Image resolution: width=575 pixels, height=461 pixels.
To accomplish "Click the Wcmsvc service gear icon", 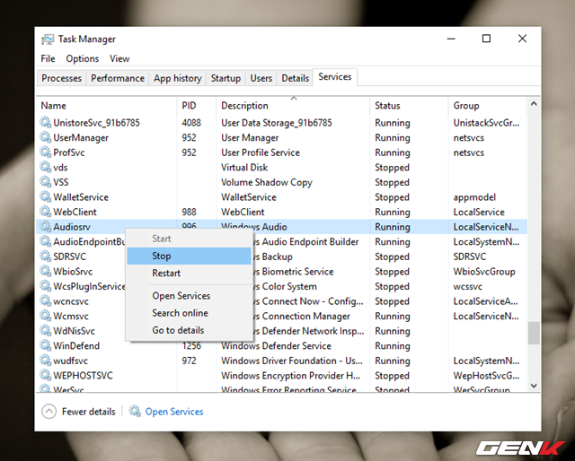I will [x=46, y=316].
